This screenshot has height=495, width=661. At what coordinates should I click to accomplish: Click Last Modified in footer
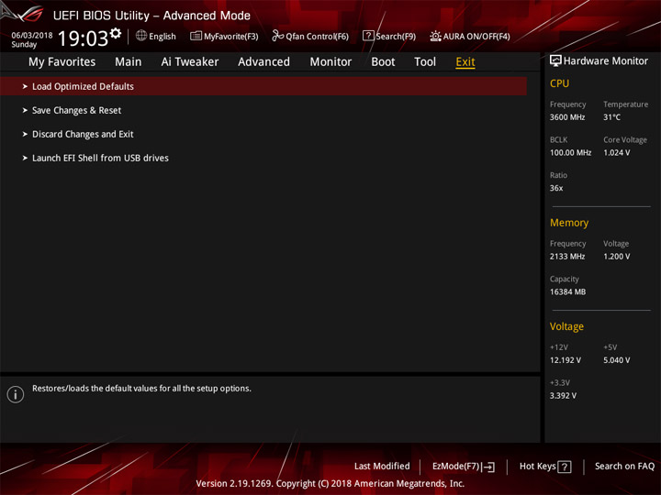coord(382,467)
